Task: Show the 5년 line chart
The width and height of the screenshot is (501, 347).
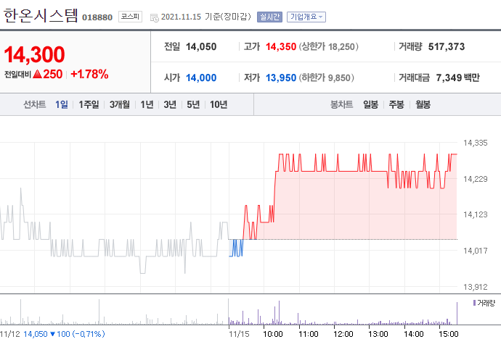Action: [x=193, y=104]
